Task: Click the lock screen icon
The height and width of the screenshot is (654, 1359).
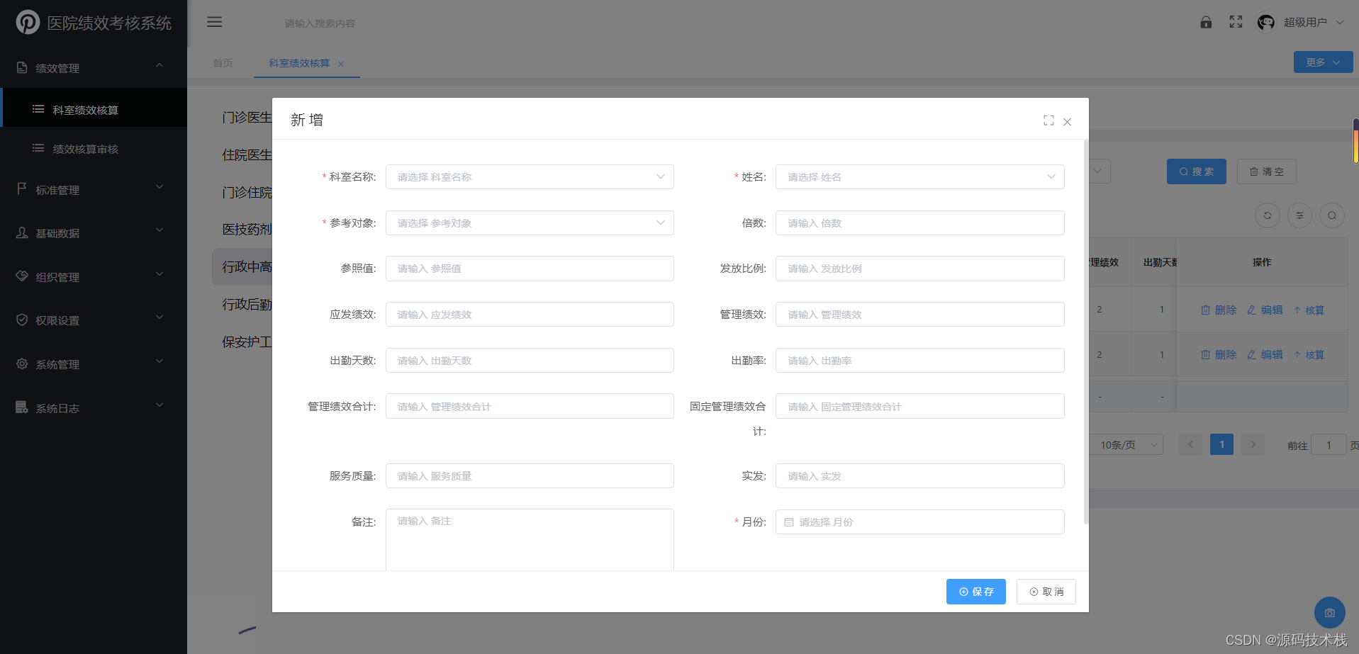Action: tap(1206, 22)
